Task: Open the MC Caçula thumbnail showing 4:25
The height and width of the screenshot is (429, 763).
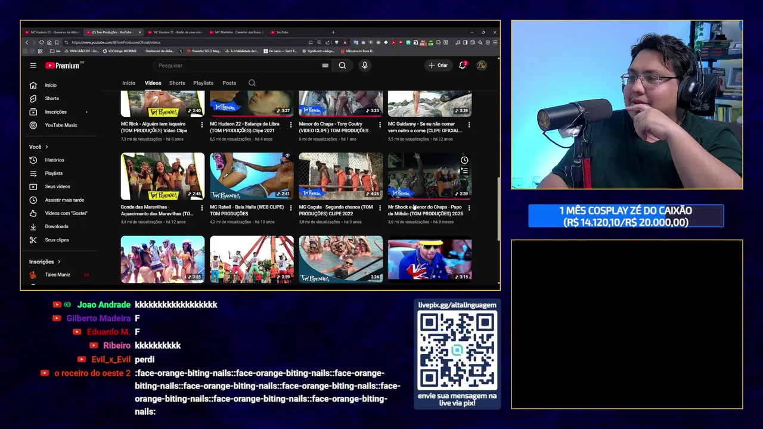Action: 341,176
